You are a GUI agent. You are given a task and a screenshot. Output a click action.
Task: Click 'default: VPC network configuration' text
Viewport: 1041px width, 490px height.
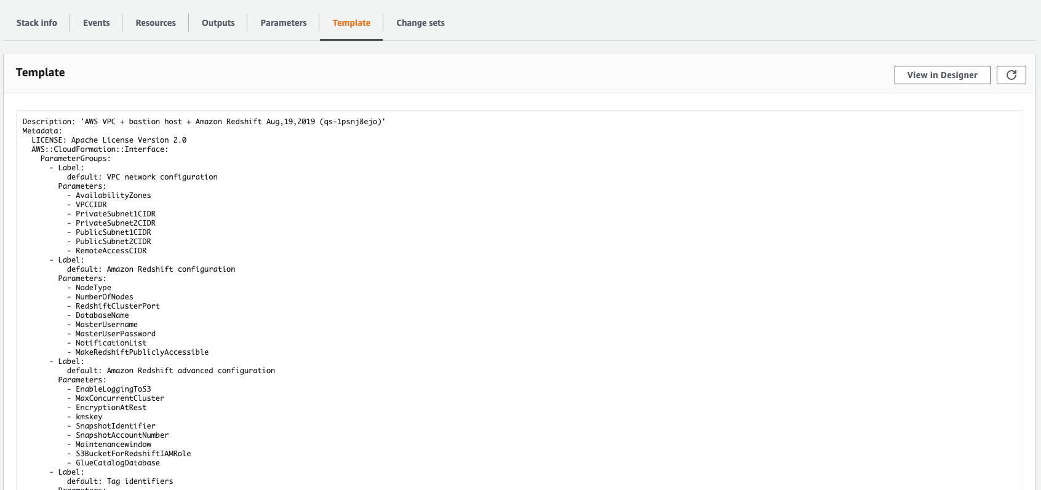click(x=142, y=177)
